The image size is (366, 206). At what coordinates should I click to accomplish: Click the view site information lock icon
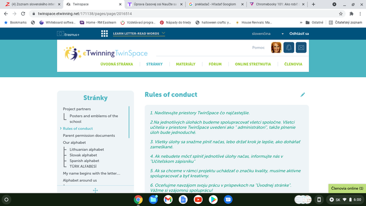point(34,14)
